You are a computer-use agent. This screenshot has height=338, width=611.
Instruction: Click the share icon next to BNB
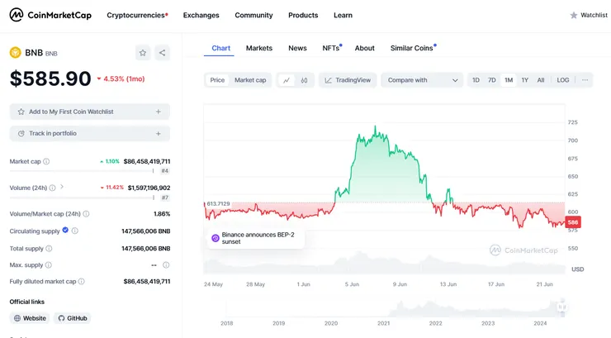click(x=162, y=53)
